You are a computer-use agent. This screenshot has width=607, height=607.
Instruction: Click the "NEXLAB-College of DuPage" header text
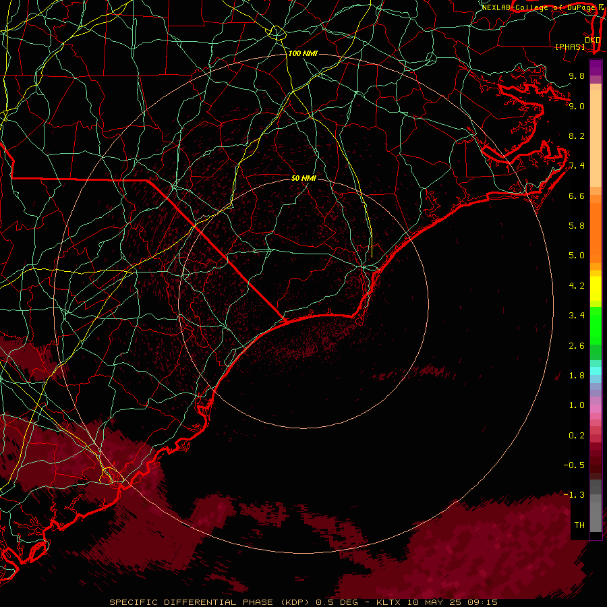coord(538,7)
